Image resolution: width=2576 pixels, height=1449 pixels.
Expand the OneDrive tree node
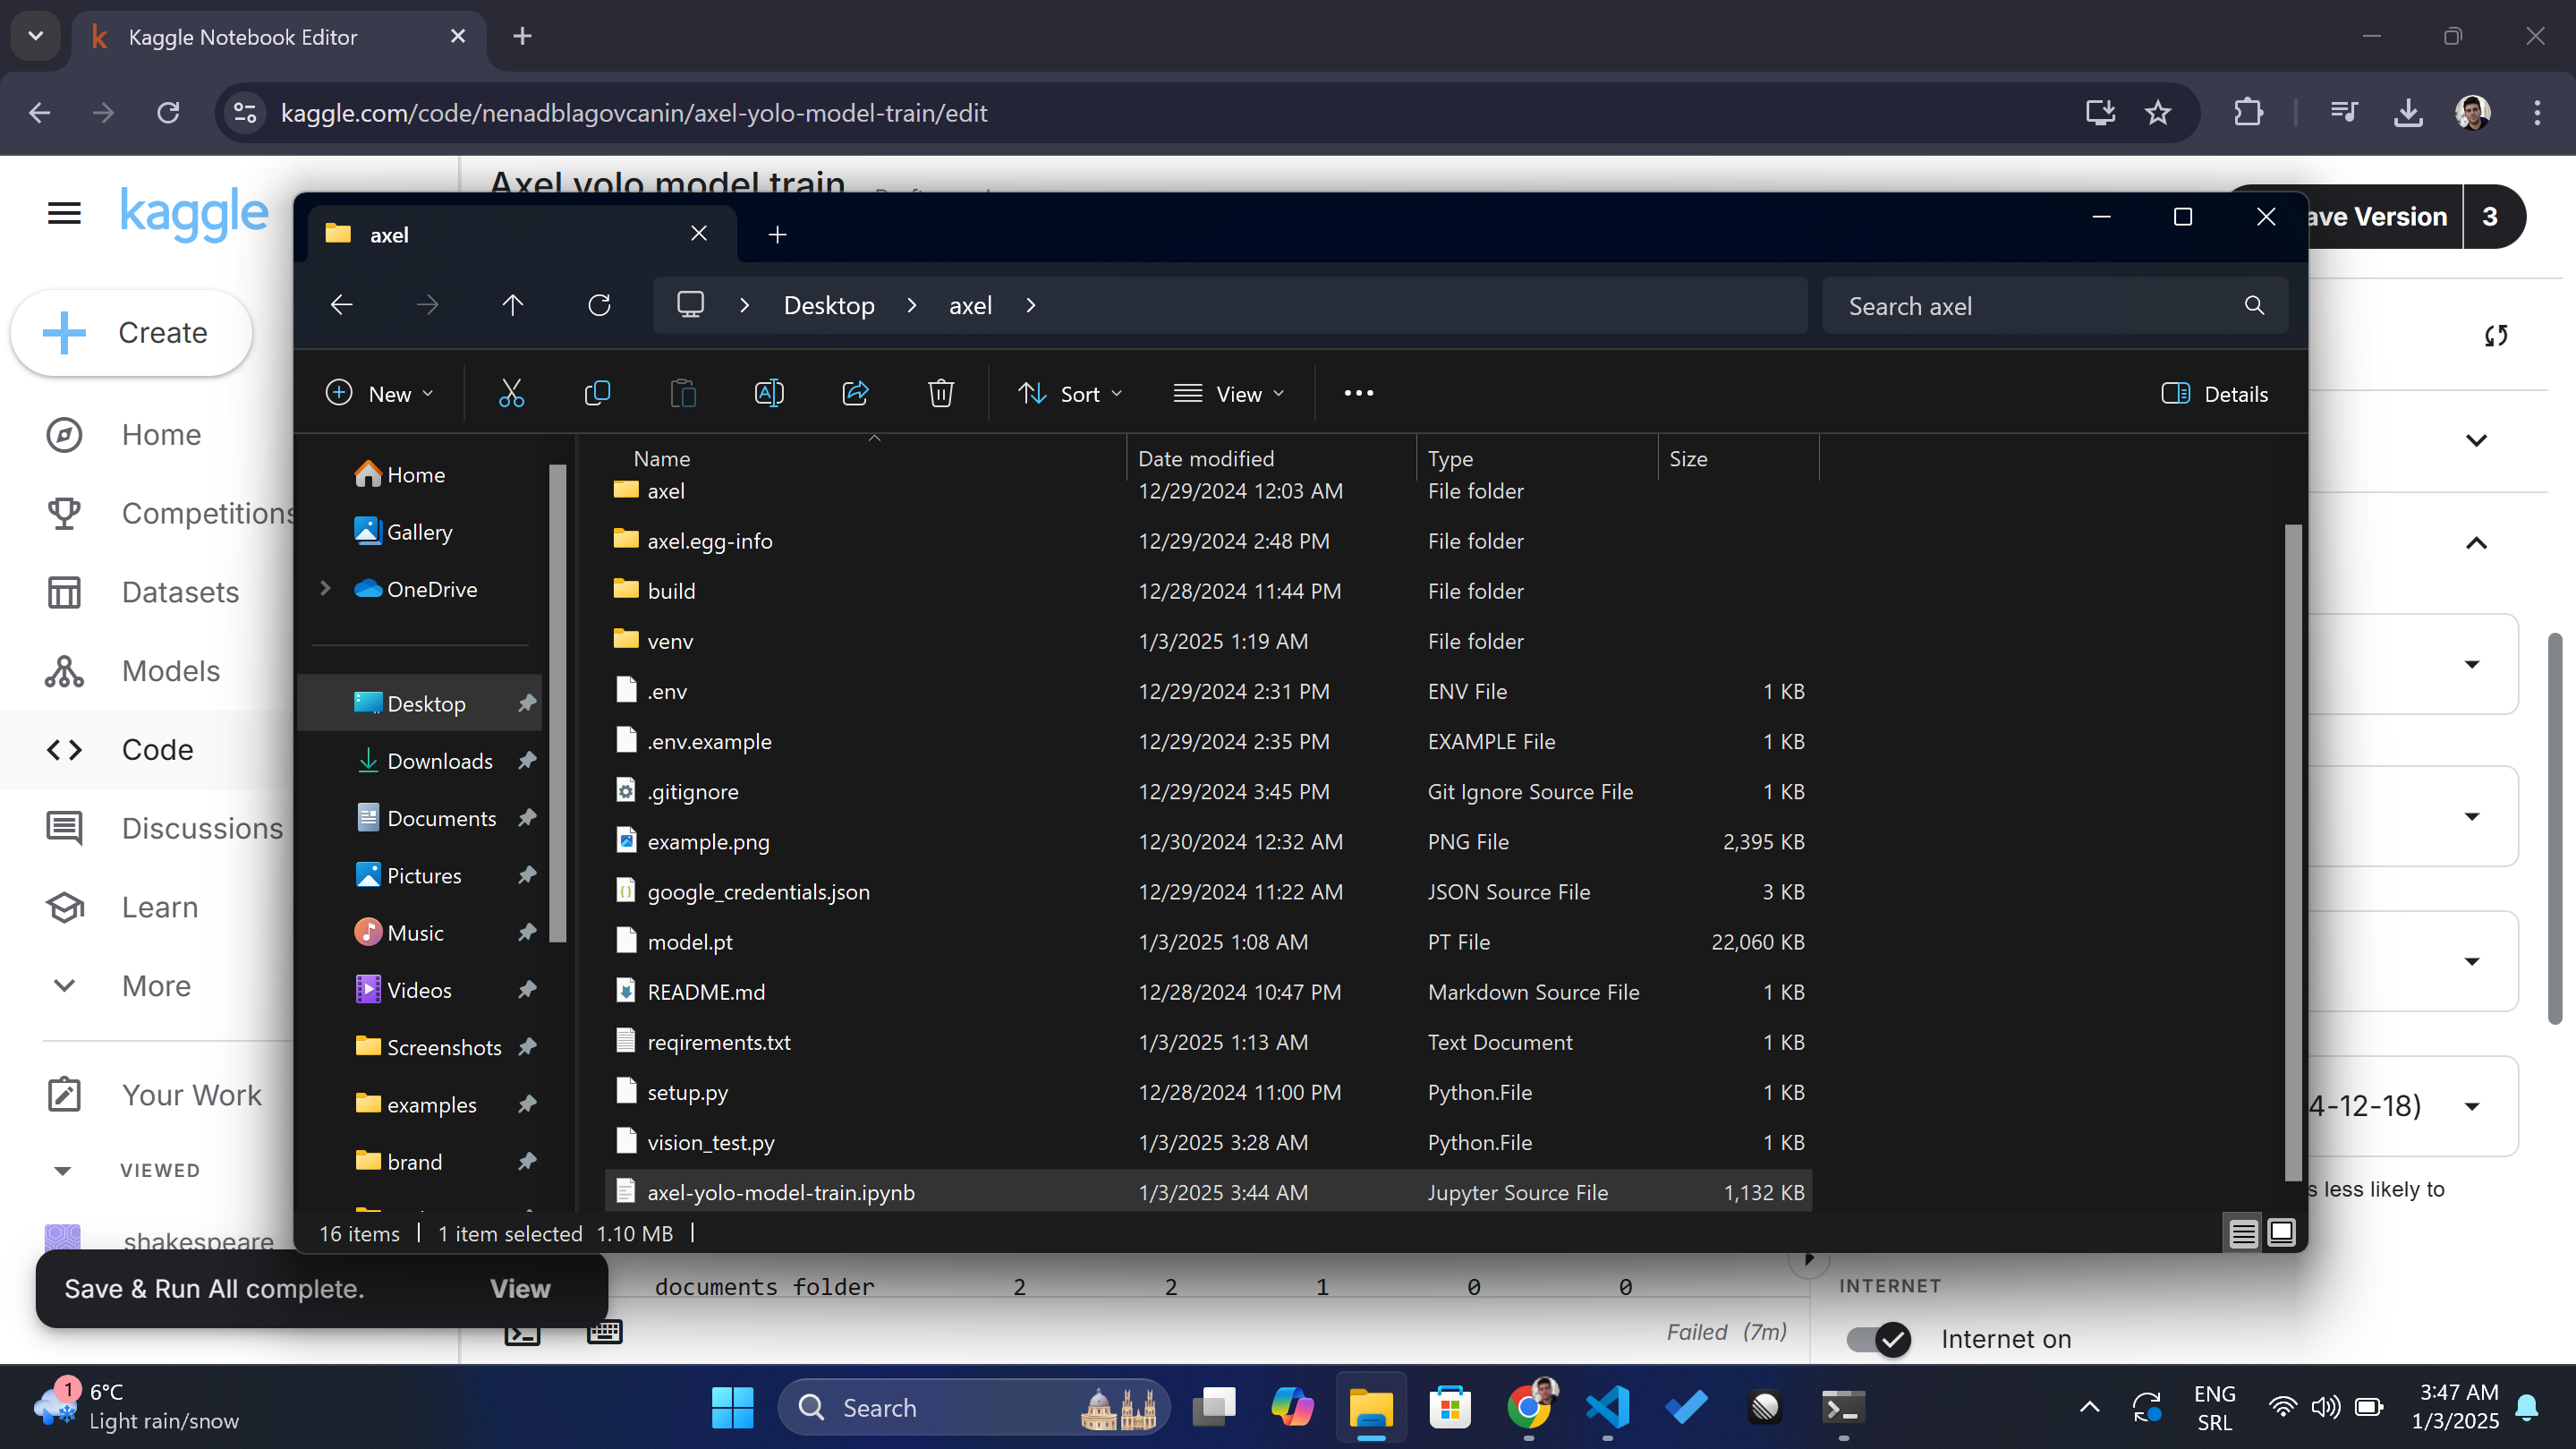[325, 589]
